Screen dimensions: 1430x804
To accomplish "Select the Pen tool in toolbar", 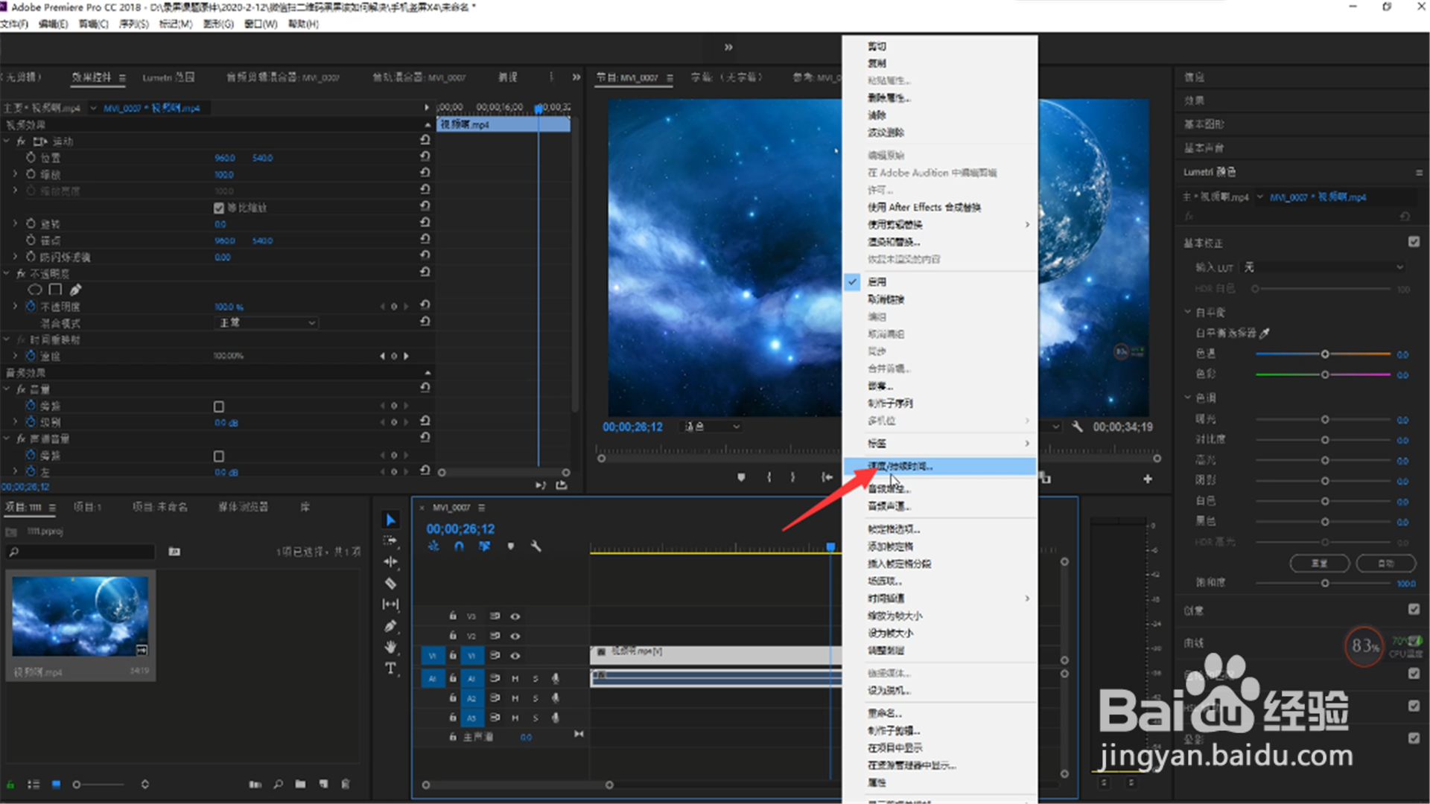I will coord(390,626).
